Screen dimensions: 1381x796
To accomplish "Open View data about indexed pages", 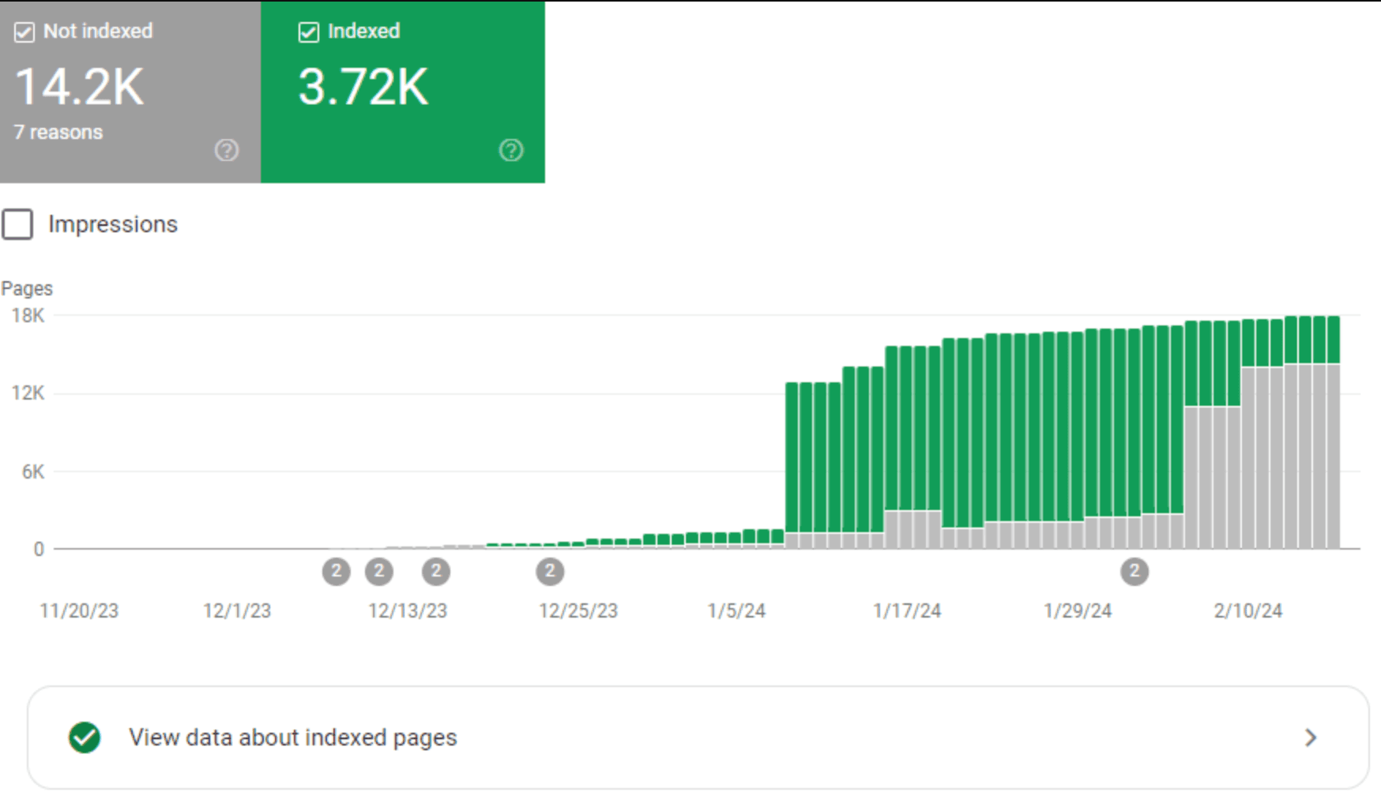I will tap(698, 738).
